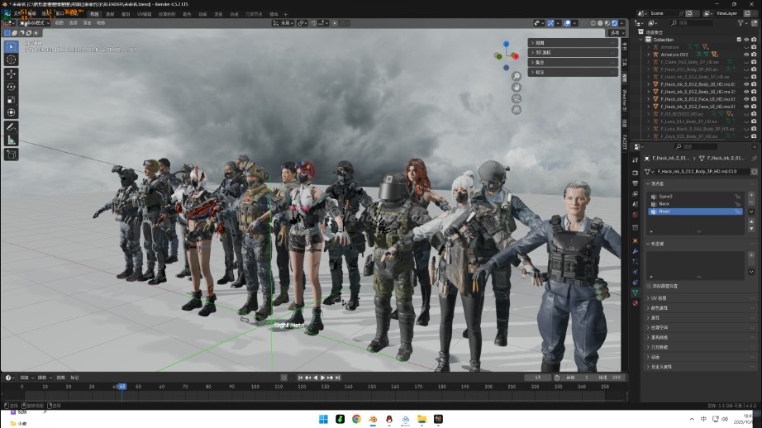Open the view menu in viewport header
Image resolution: width=762 pixels, height=428 pixels.
(x=59, y=23)
